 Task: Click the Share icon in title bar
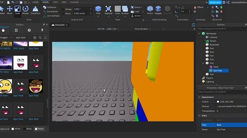[x=228, y=2]
